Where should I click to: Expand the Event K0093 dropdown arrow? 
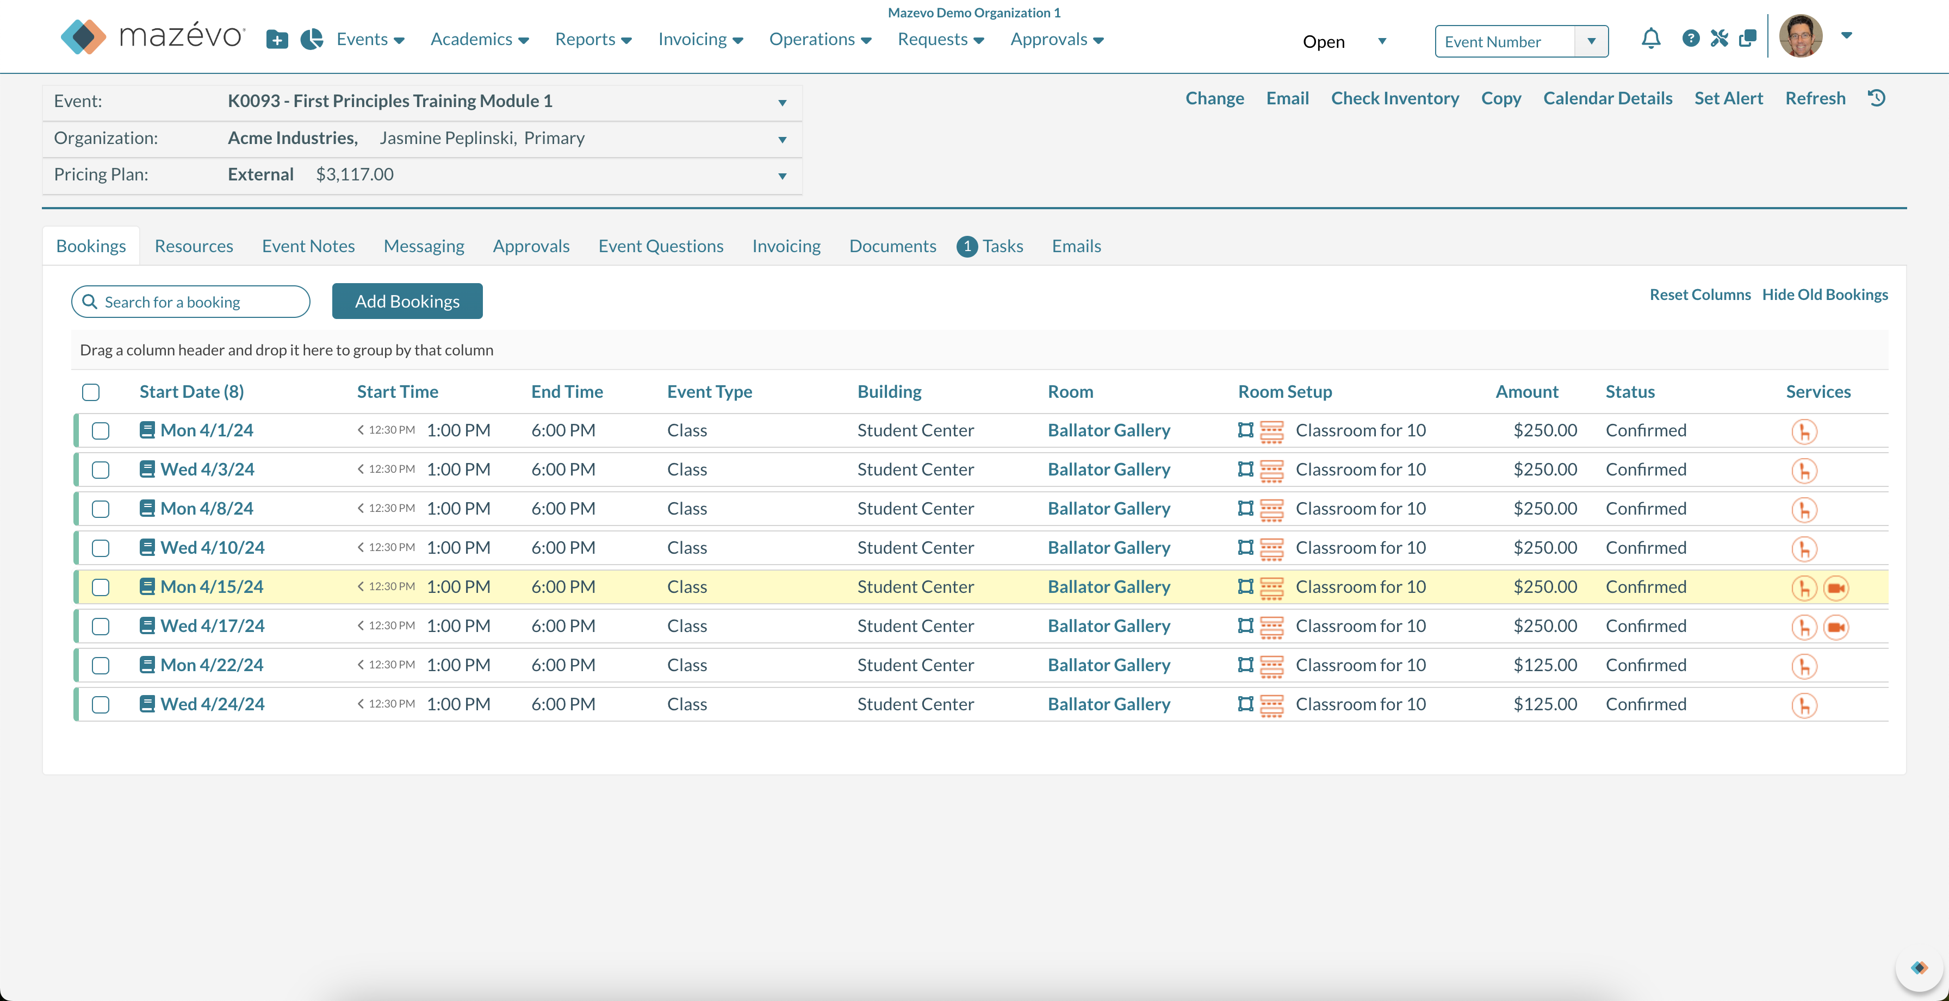[783, 102]
